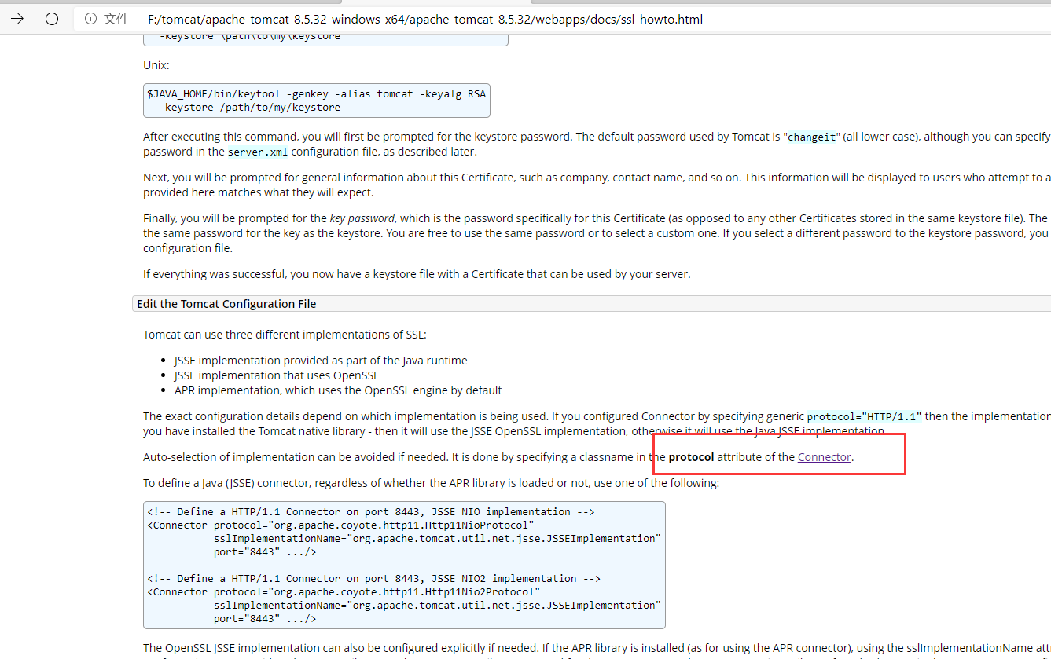Click the 'JSSE NIO2 implementation' comment line
Screen dimensions: 1051x659
click(x=374, y=578)
